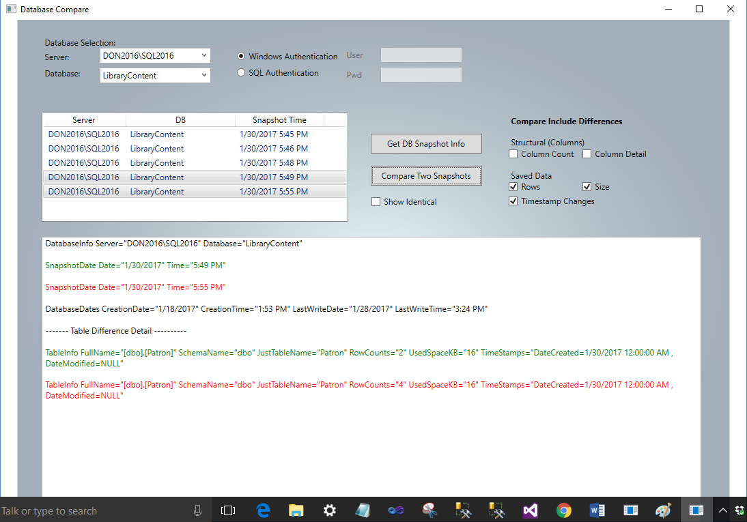This screenshot has height=522, width=747.
Task: Click the active Database Compare taskbar icon
Action: click(x=696, y=510)
